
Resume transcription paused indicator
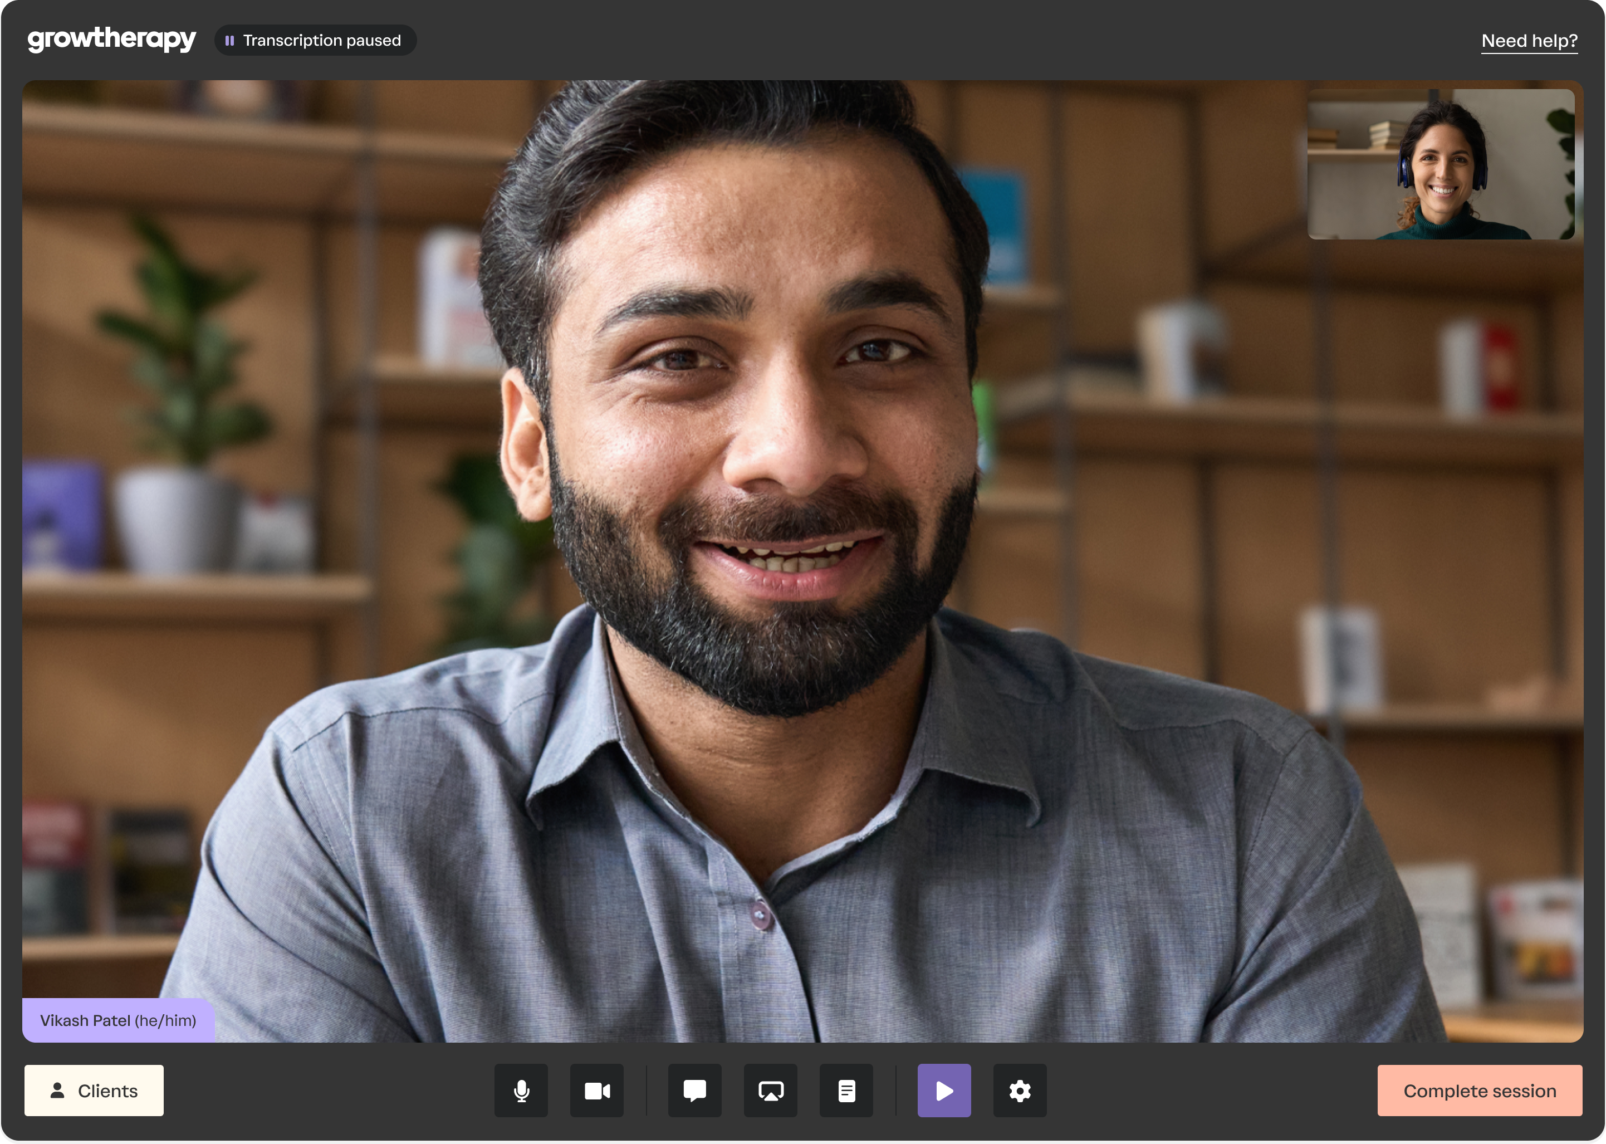[312, 40]
